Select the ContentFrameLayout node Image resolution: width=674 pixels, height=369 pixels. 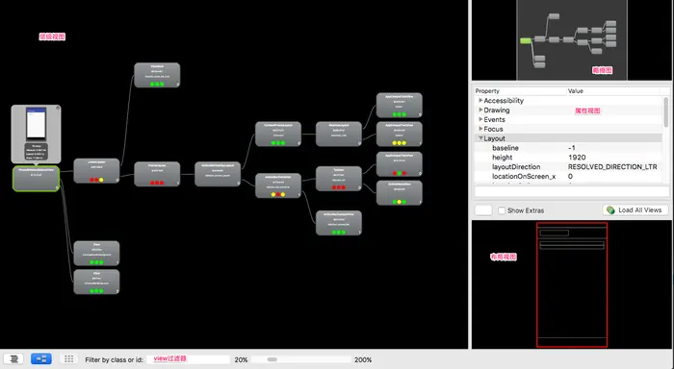[278, 134]
